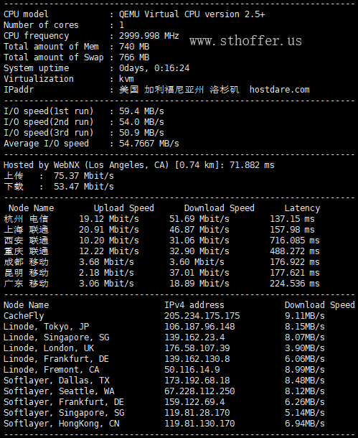Click the kvm Virtualization value
Viewport: 358px width, 438px height.
126,79
